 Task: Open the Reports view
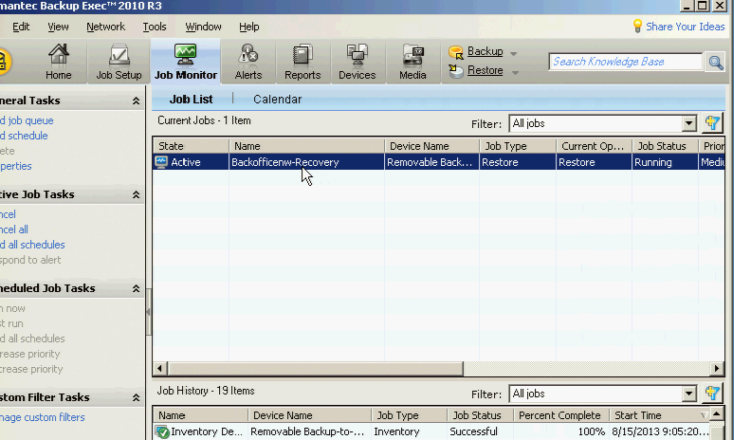pos(302,62)
